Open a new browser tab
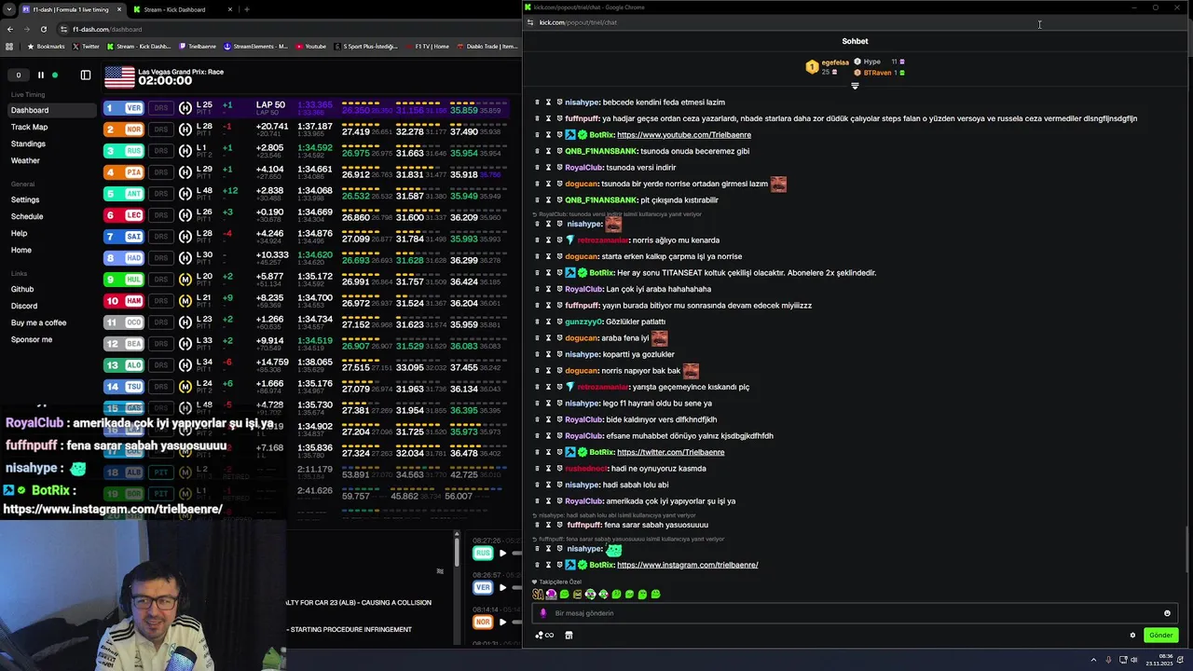 [246, 9]
